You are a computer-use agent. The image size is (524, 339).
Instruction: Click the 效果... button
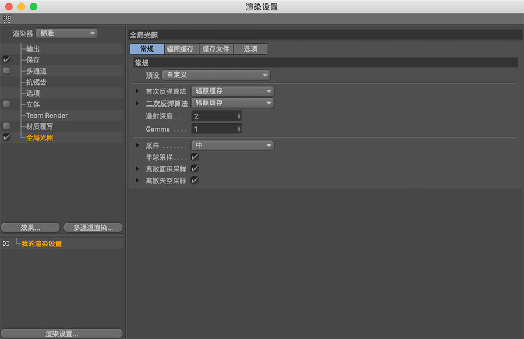point(30,228)
